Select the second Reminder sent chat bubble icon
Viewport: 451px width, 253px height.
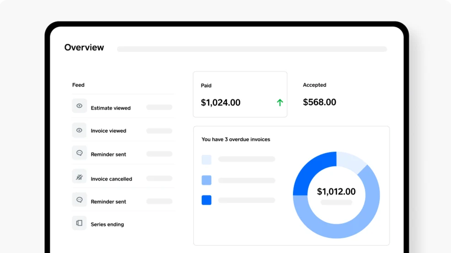click(80, 200)
